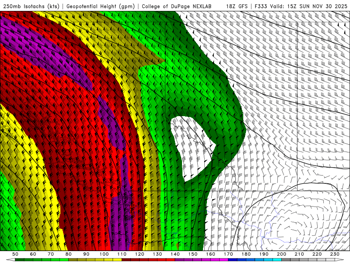Screen dimensions: 350x262
Task: Click the 80 knot legend label
Action: tap(69, 254)
